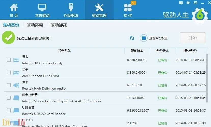The height and width of the screenshot is (127, 211).
Task: Tick checkbox for Intel(R) HD Graphics Family
Action: [x=9, y=60]
